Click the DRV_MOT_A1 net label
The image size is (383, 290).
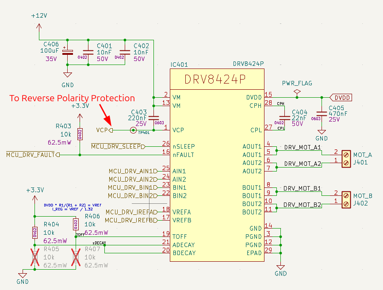coord(303,148)
